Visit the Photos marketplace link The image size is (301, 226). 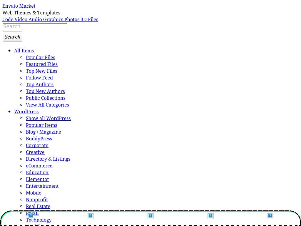[x=72, y=20]
